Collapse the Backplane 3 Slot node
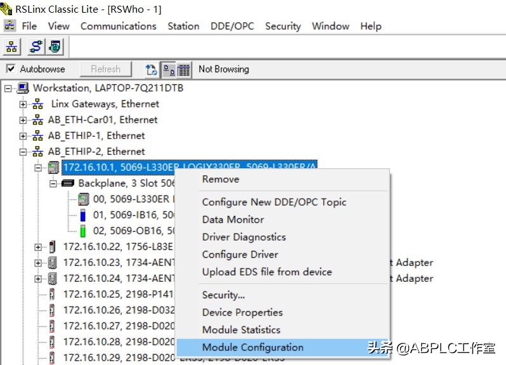The image size is (506, 365). 53,183
